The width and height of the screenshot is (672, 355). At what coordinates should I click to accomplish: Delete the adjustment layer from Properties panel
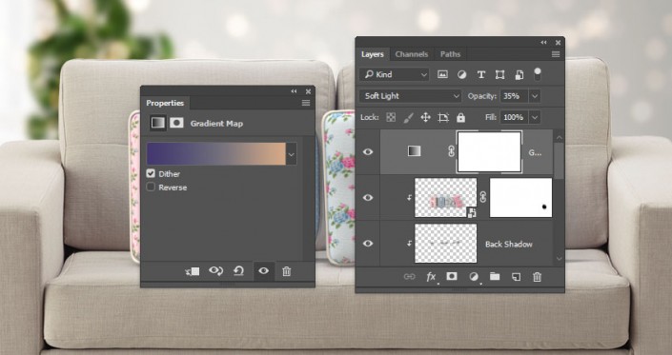[287, 271]
